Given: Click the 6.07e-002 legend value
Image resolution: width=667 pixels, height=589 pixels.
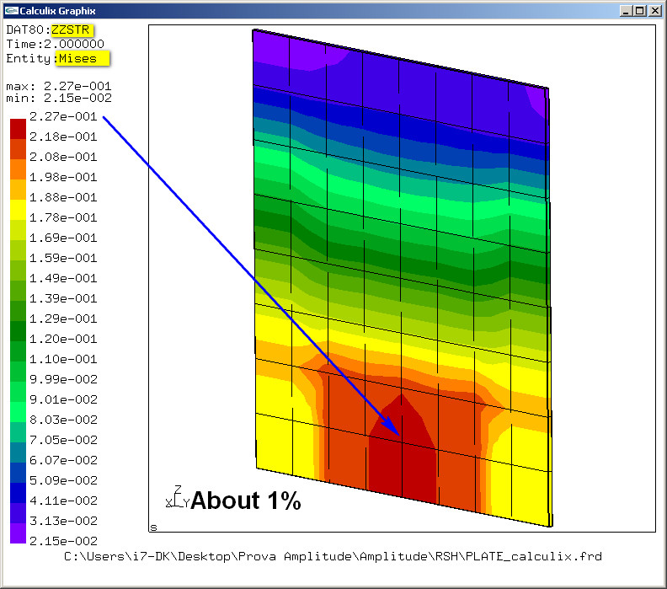Looking at the screenshot, I should 63,460.
